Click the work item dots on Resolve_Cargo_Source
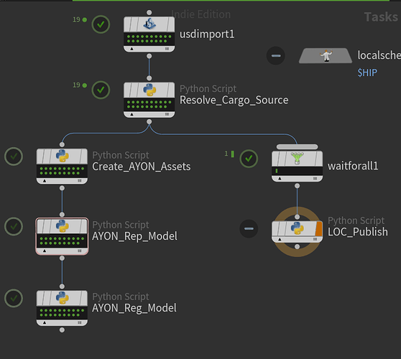 coord(149,104)
